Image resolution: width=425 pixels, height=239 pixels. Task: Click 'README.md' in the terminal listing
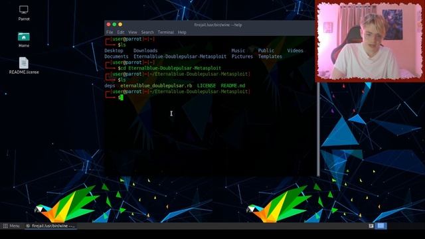click(x=233, y=86)
